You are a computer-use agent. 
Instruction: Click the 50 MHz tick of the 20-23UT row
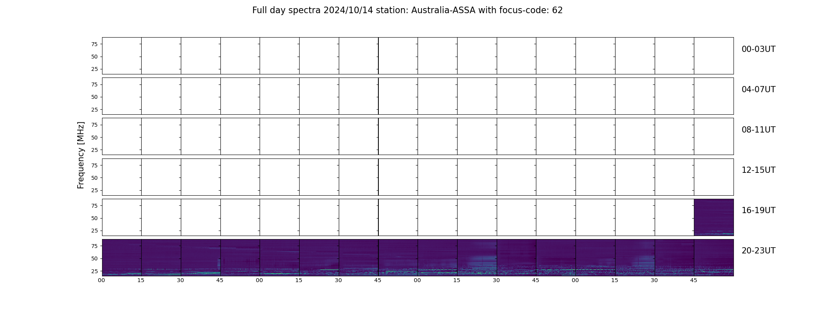[94, 258]
